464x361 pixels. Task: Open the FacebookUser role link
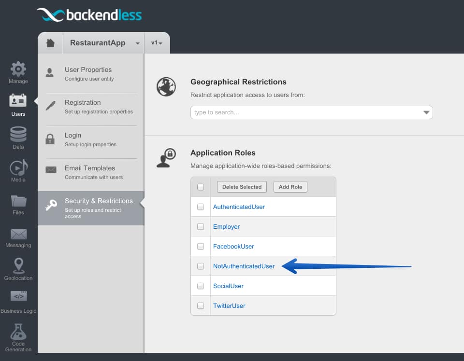233,247
